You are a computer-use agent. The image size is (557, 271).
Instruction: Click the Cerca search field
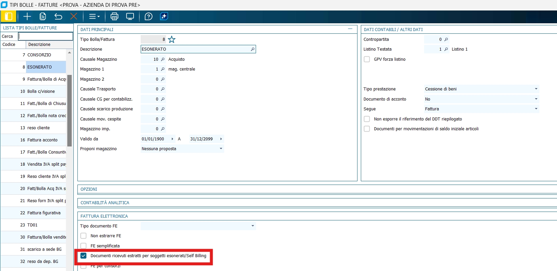tap(46, 36)
